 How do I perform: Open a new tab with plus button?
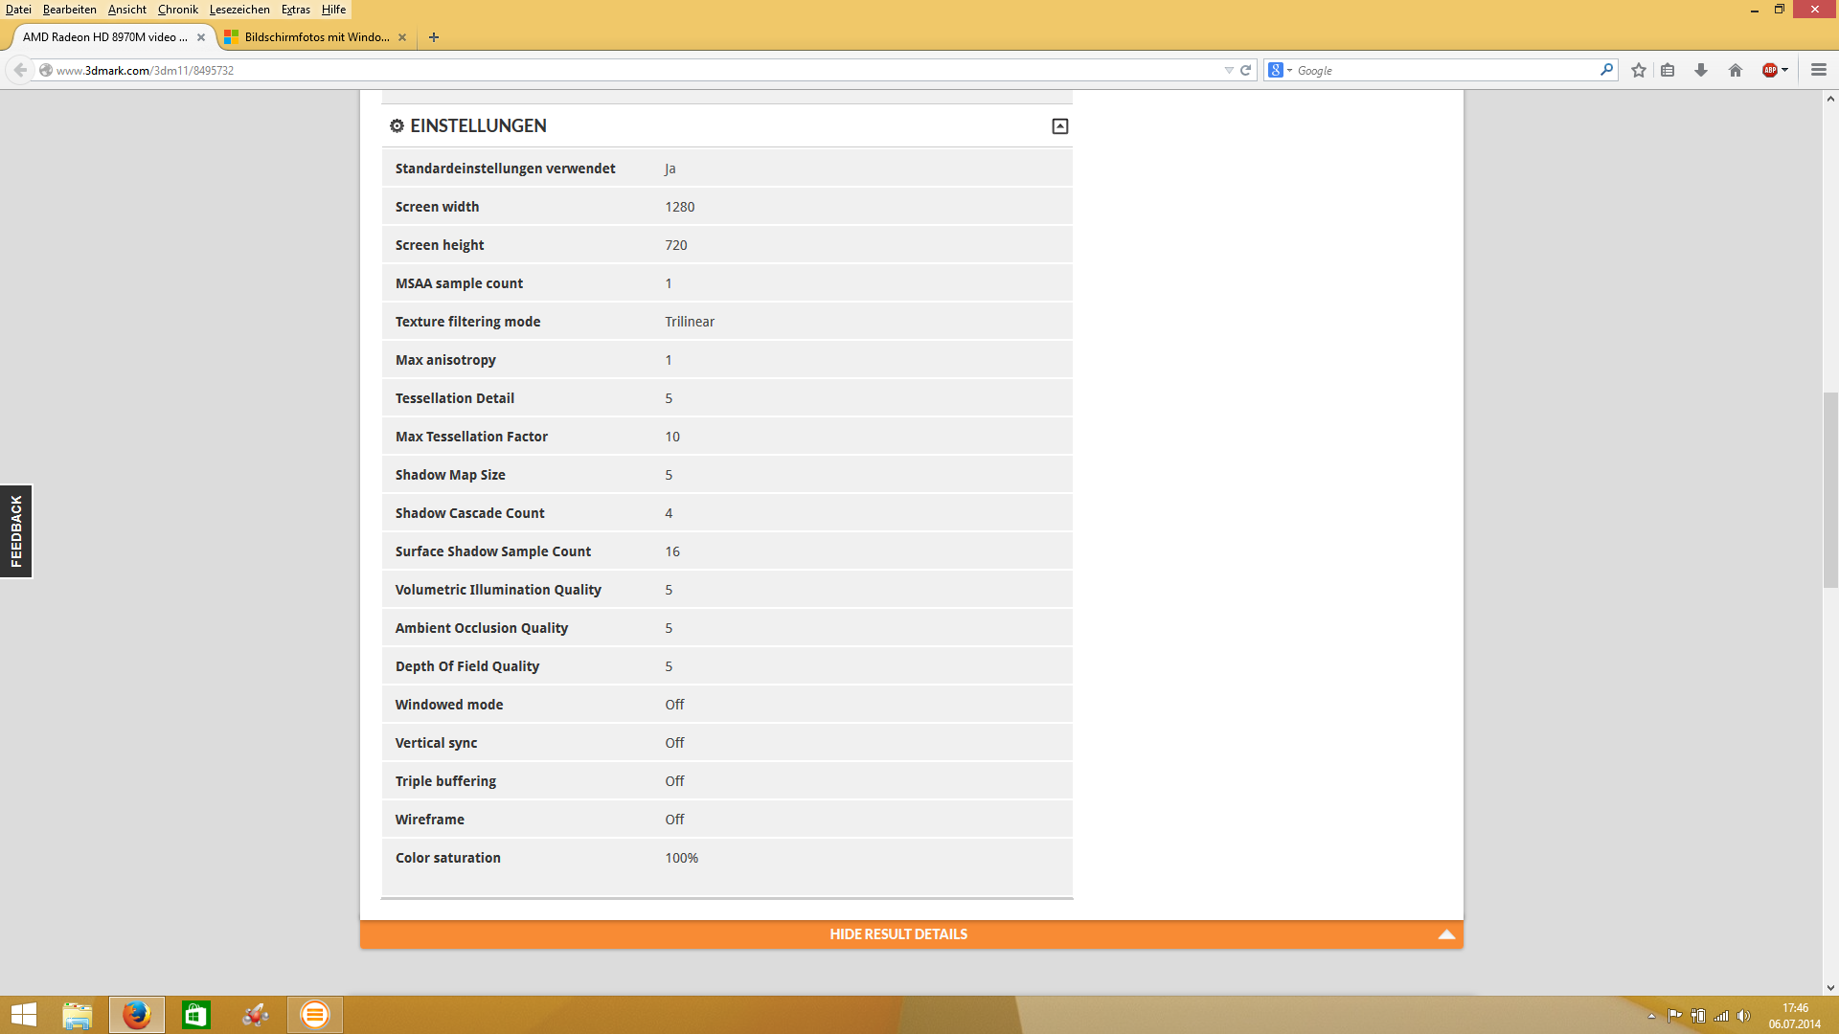tap(434, 37)
